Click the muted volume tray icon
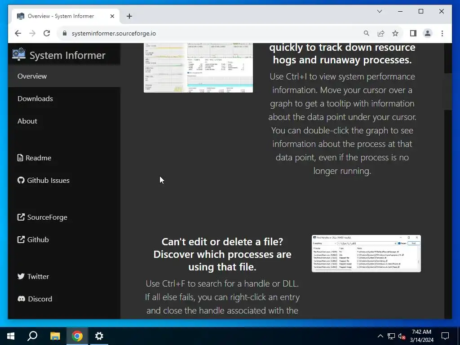 point(402,336)
